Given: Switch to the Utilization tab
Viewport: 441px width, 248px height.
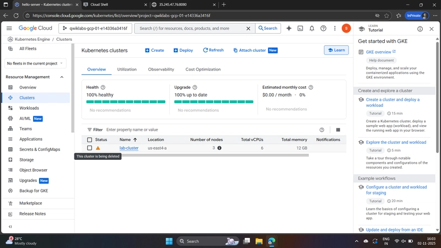Looking at the screenshot, I should tap(127, 69).
